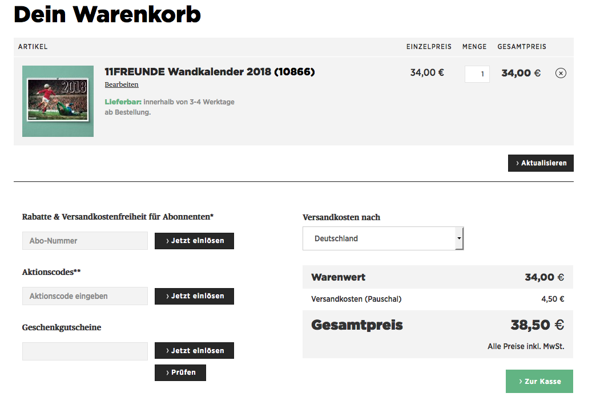
Task: Focus the Geschenkgutscheine input box
Action: tap(85, 351)
